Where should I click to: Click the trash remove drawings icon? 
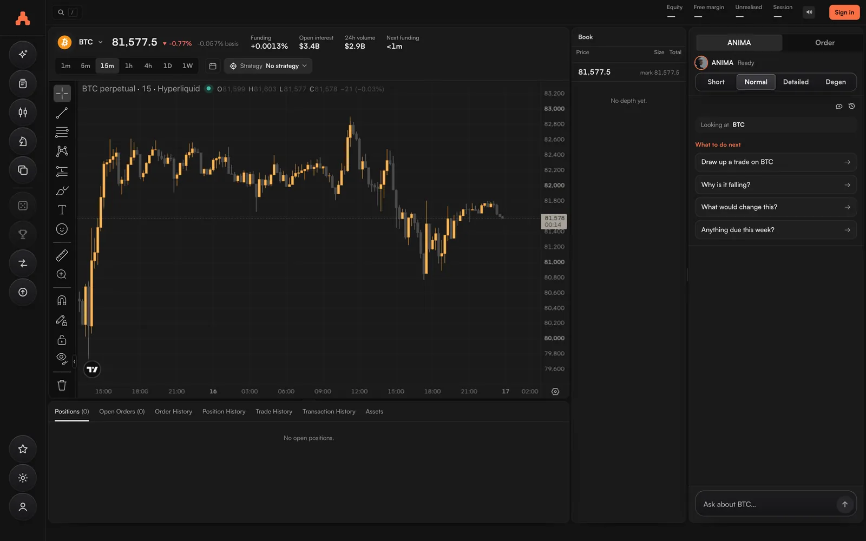coord(62,385)
